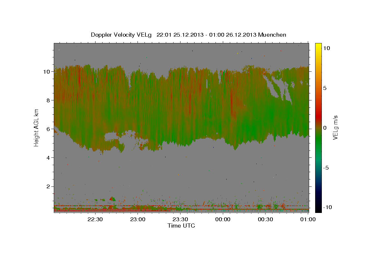Image resolution: width=382 pixels, height=255 pixels.
Task: Click the colorbar label '5'
Action: (x=326, y=88)
